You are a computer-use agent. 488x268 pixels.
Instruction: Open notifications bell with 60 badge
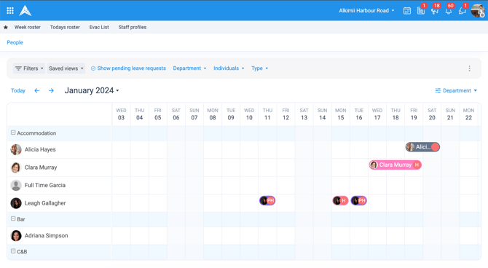pyautogui.click(x=449, y=11)
